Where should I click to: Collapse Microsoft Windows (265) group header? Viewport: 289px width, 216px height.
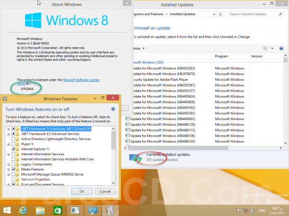(148, 62)
